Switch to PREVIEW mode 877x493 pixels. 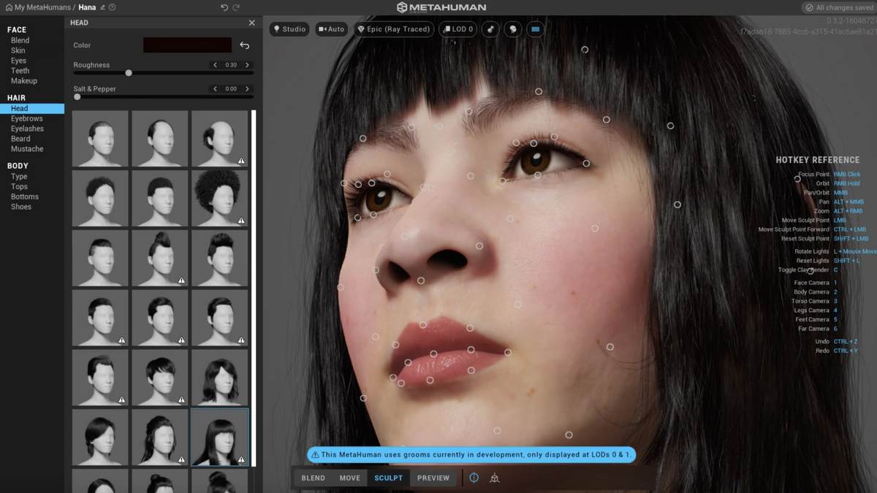pyautogui.click(x=433, y=478)
